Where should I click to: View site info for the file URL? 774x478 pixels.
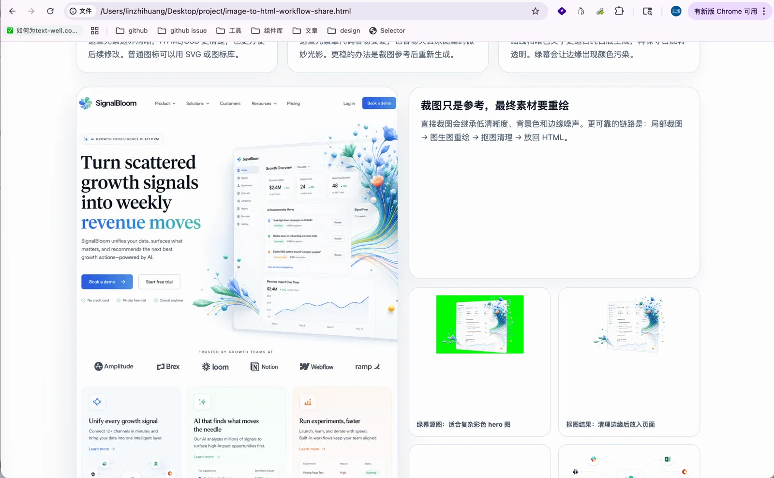point(81,11)
